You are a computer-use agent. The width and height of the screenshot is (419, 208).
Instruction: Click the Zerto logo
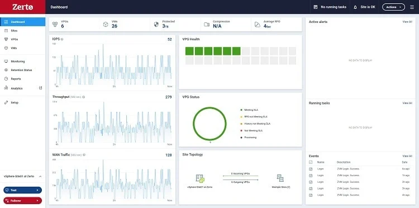pos(23,7)
